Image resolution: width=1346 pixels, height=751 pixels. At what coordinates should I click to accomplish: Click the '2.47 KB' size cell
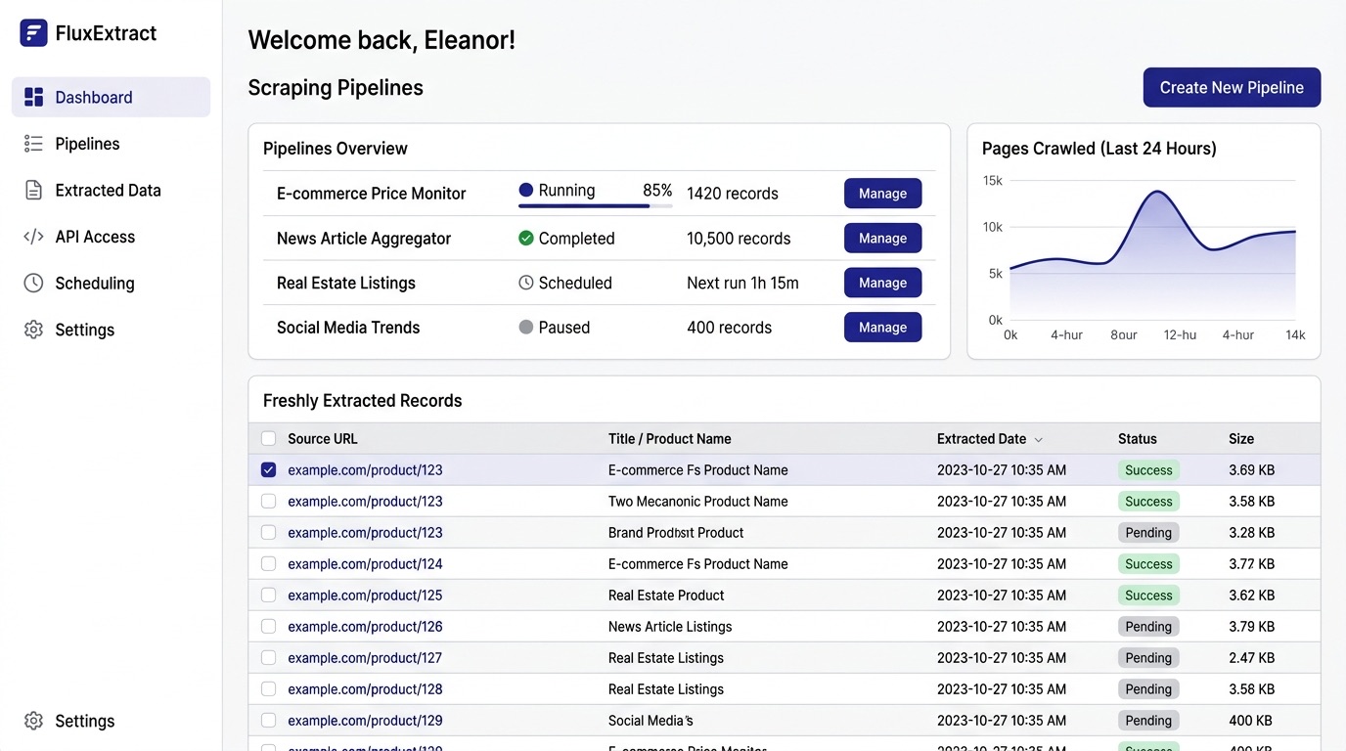pyautogui.click(x=1252, y=658)
